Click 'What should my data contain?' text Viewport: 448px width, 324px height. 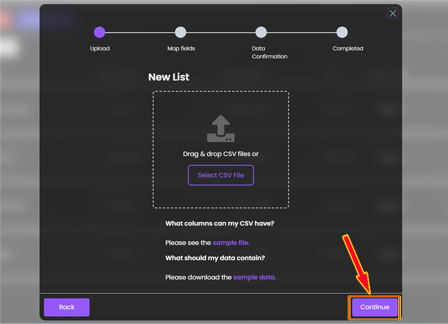[215, 258]
